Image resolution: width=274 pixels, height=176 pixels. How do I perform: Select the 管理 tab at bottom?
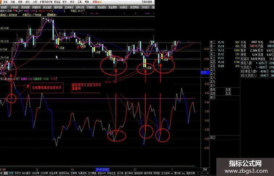11,173
